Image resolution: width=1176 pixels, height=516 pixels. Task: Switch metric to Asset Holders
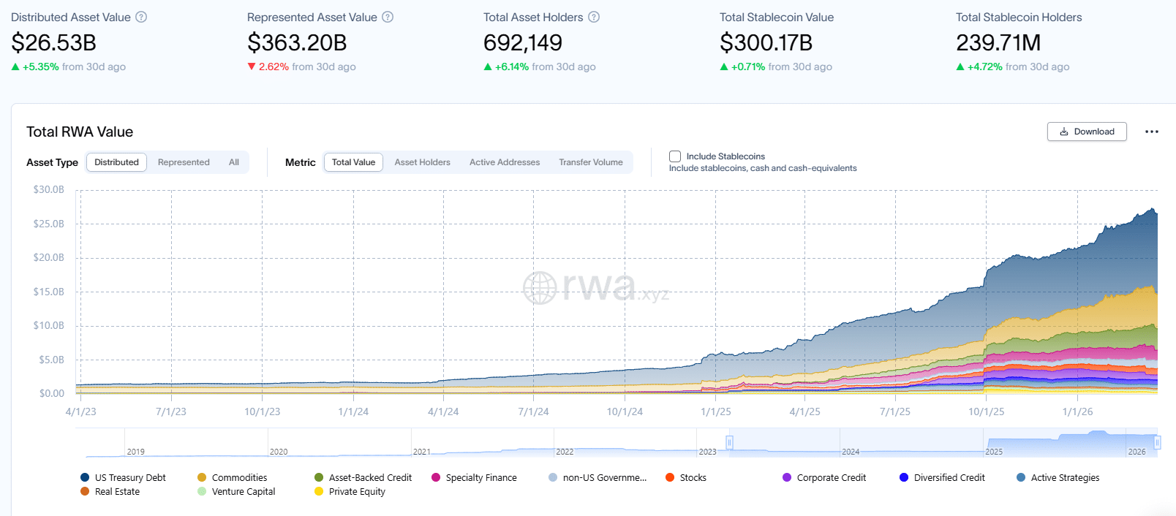pyautogui.click(x=422, y=162)
